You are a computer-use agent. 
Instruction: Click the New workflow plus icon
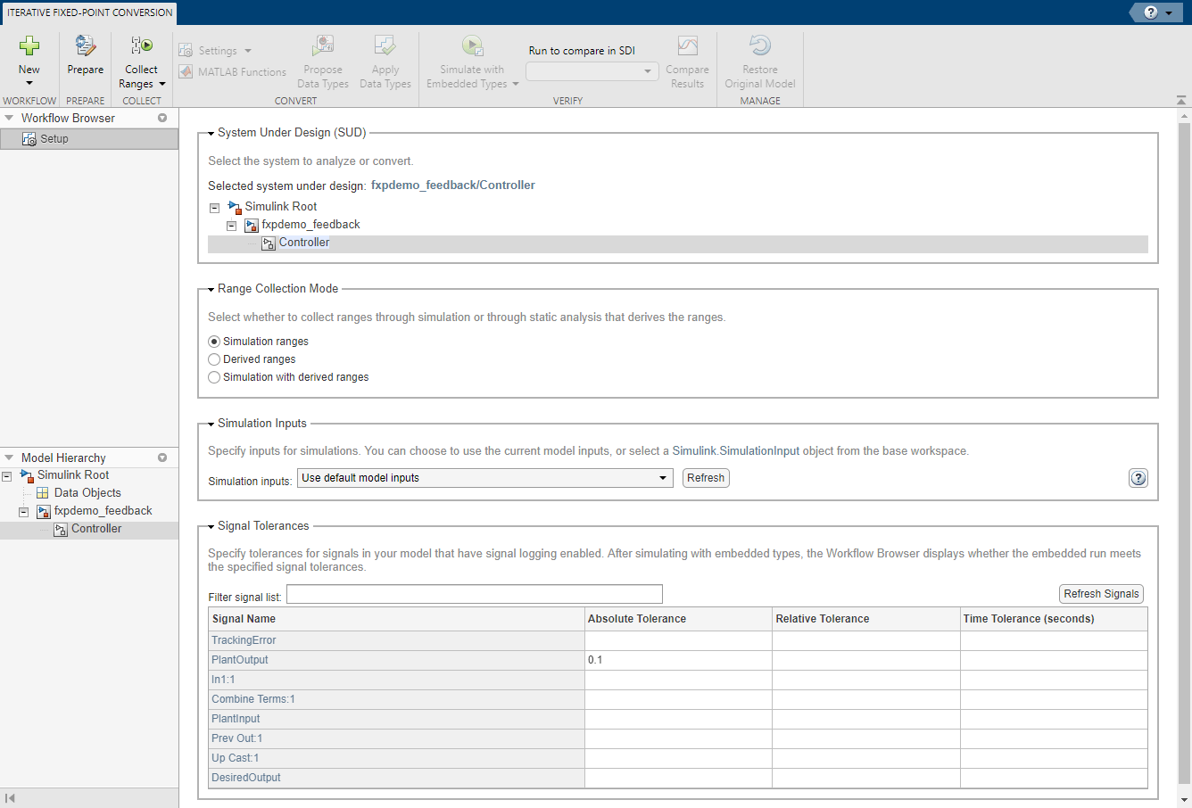tap(29, 45)
